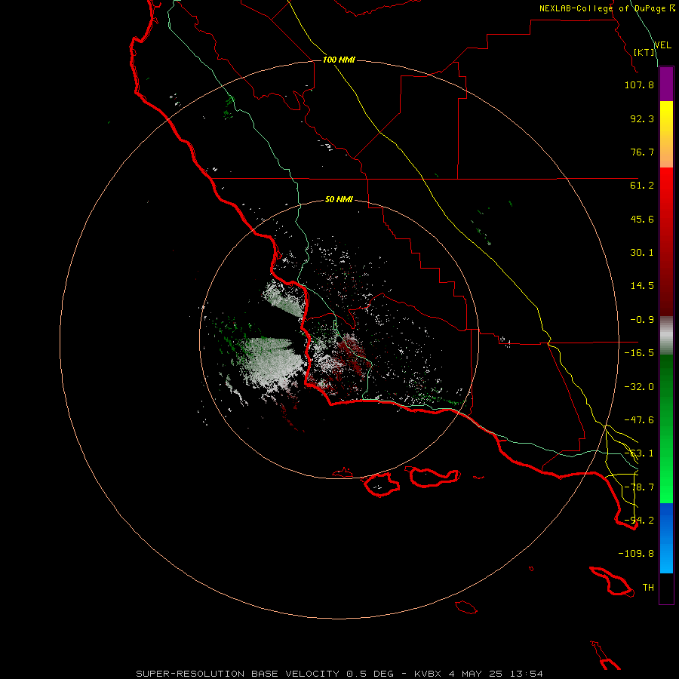The height and width of the screenshot is (679, 679).
Task: Select the 4 MAY 25 date in the footer
Action: coord(476,674)
